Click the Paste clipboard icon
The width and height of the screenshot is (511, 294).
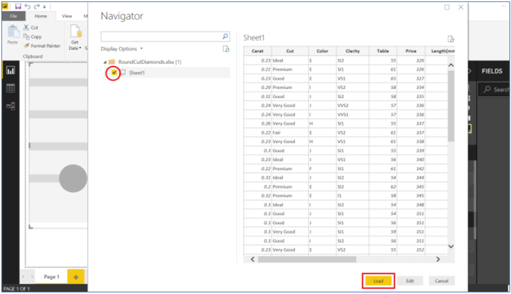[13, 32]
